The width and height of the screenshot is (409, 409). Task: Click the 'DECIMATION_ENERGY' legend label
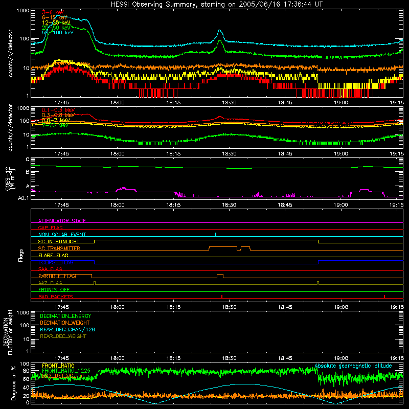point(65,316)
